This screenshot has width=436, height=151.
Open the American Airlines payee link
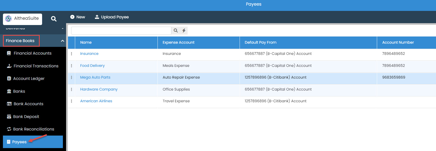(x=96, y=101)
